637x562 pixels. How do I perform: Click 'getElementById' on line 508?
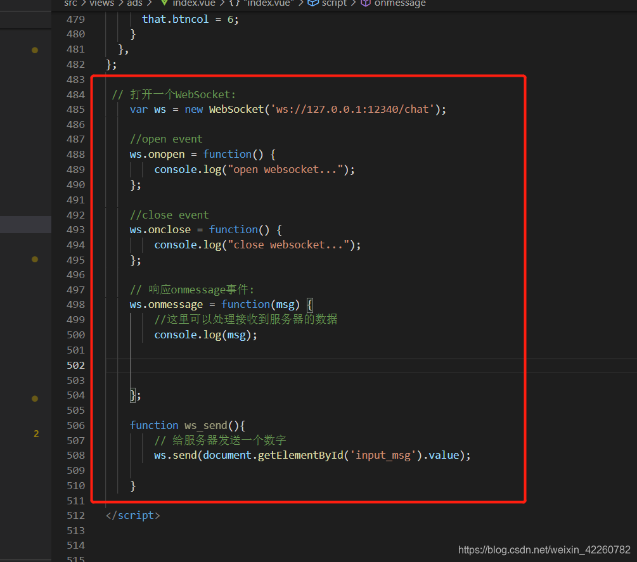click(x=300, y=456)
